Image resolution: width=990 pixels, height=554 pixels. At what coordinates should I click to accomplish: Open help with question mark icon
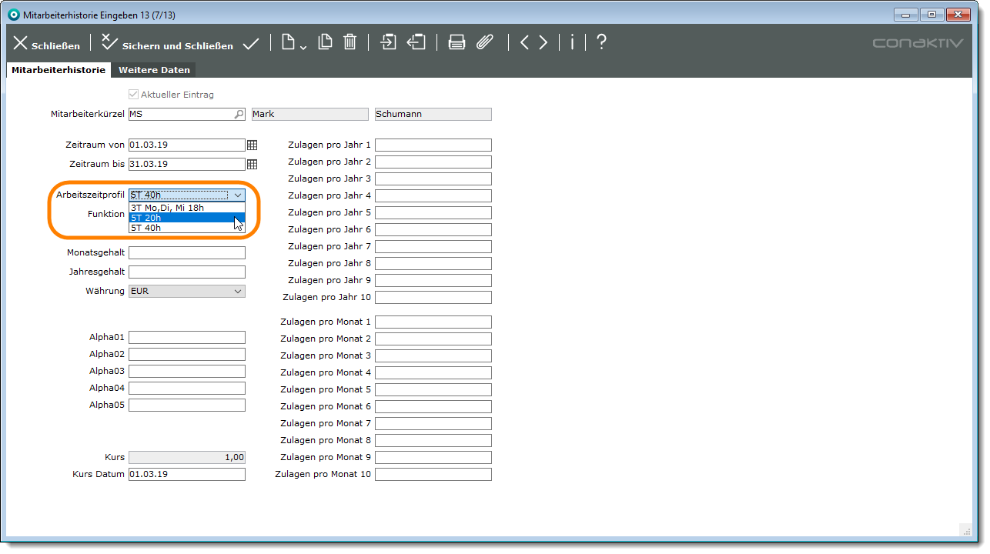(x=601, y=42)
